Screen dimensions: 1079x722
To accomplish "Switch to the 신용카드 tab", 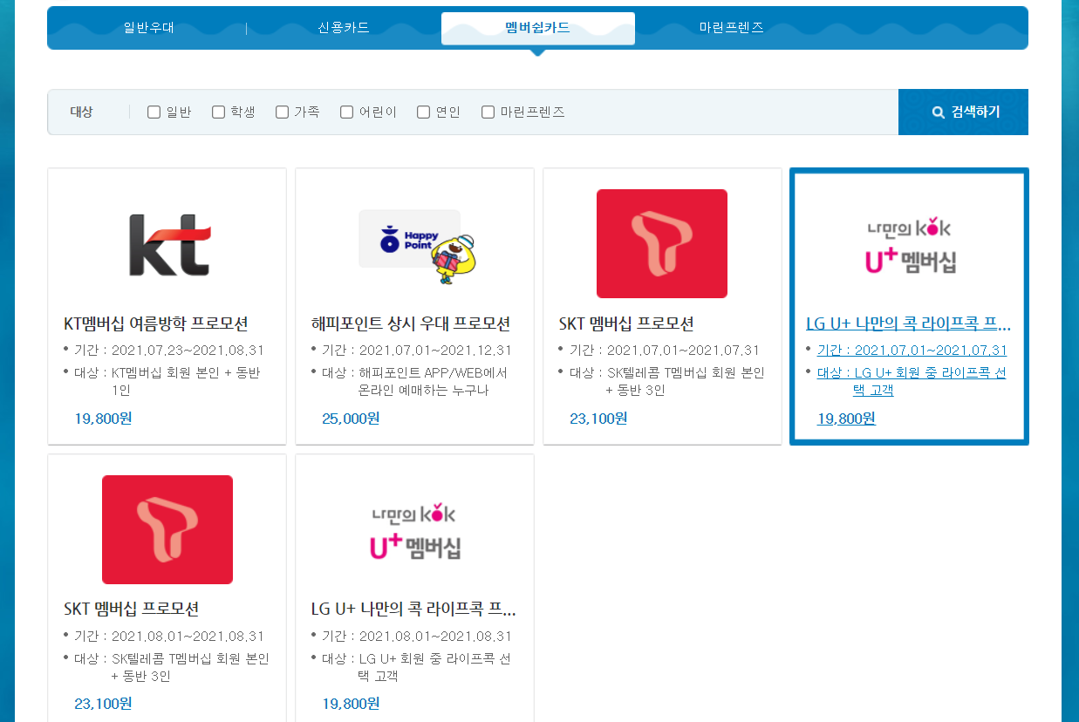I will point(344,28).
